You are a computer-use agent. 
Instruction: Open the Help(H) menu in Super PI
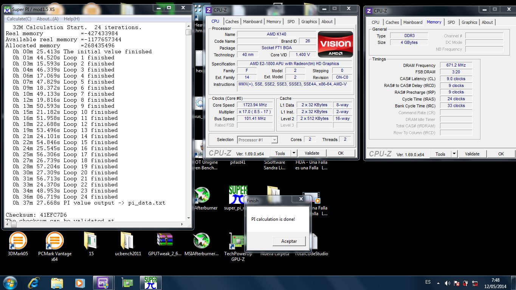click(72, 19)
